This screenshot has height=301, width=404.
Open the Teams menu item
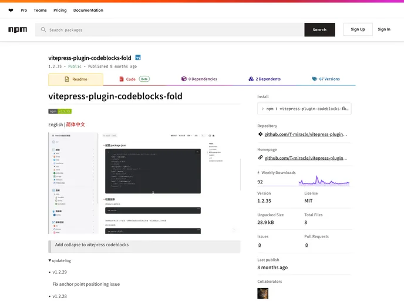40,11
